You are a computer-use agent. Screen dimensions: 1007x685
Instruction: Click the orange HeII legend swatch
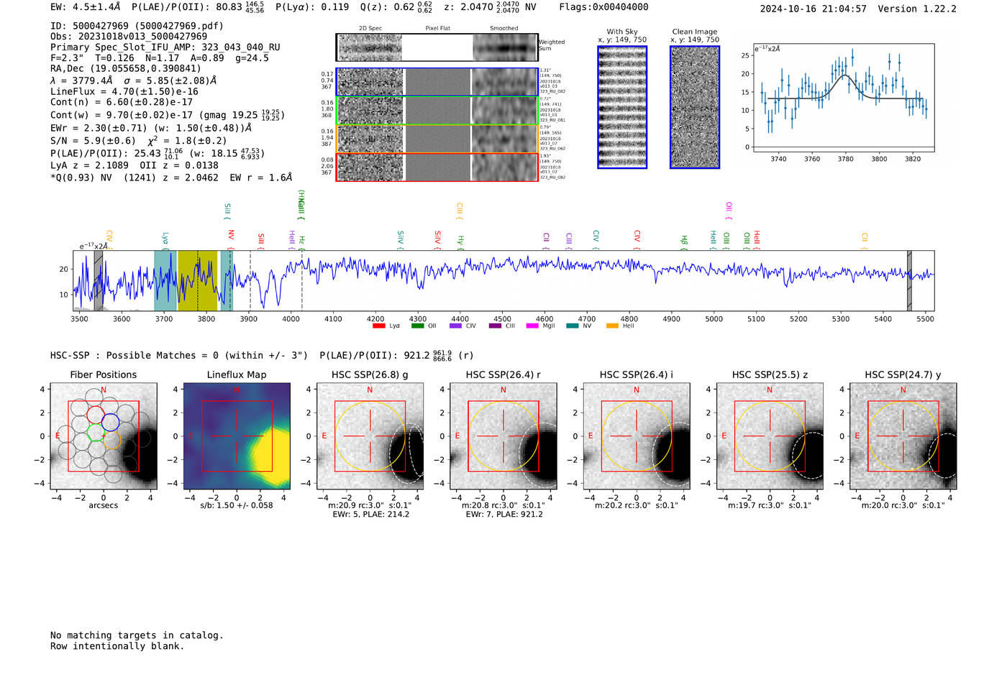(612, 326)
